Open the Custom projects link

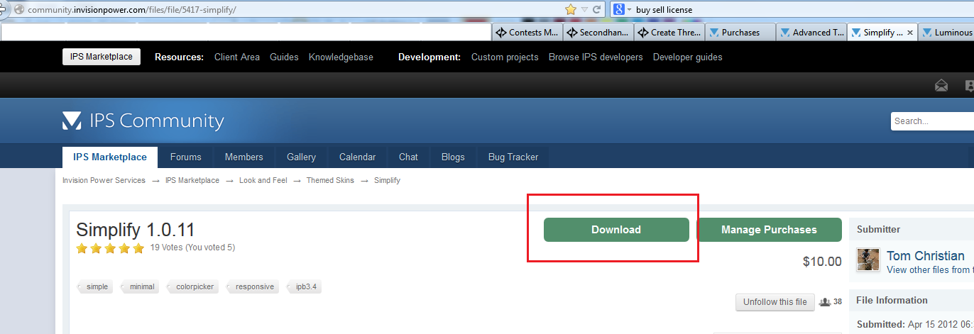[x=505, y=57]
